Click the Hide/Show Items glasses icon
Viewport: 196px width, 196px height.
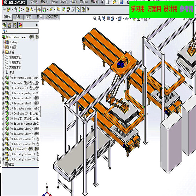tap(127, 19)
